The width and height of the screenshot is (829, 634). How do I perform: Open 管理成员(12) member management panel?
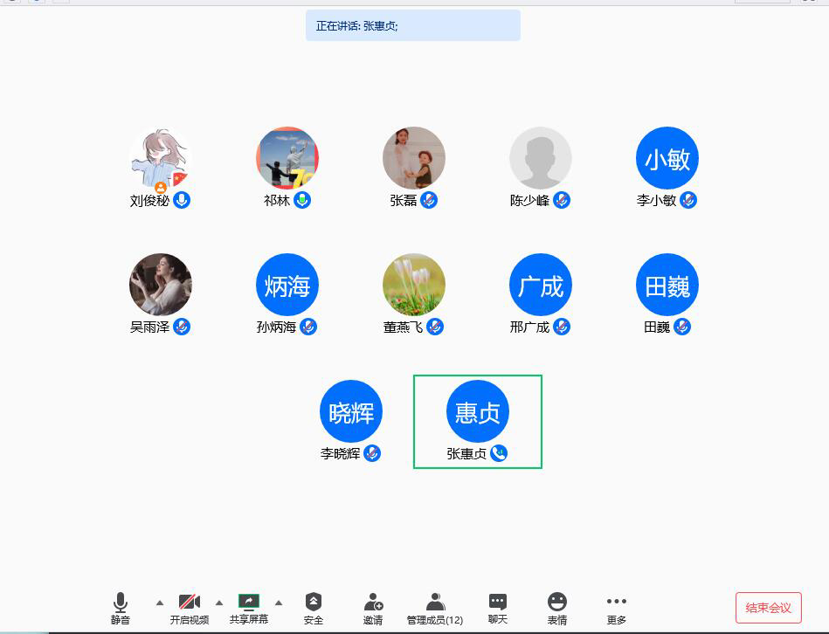(x=435, y=603)
